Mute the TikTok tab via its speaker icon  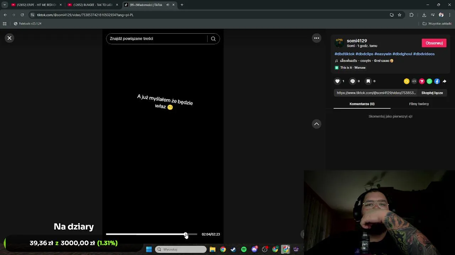167,5
